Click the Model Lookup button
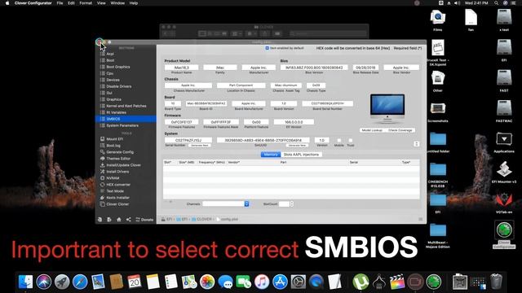 (372, 130)
